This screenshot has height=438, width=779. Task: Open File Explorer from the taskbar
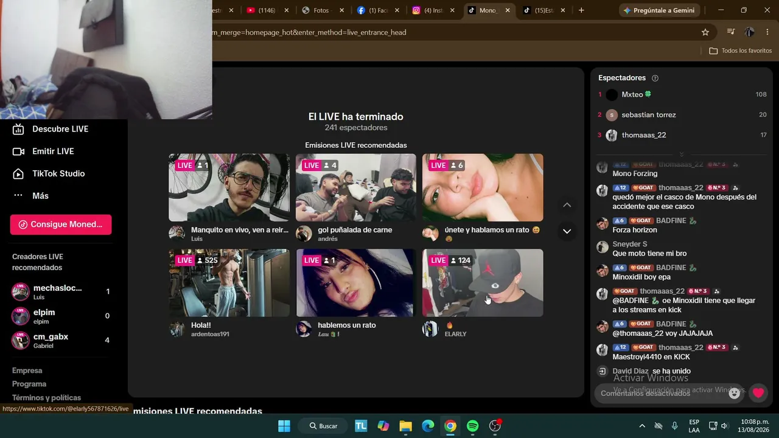click(406, 426)
